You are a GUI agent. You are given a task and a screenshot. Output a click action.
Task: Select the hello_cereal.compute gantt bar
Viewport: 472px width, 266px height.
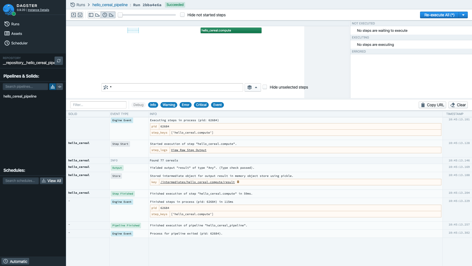coord(231,30)
